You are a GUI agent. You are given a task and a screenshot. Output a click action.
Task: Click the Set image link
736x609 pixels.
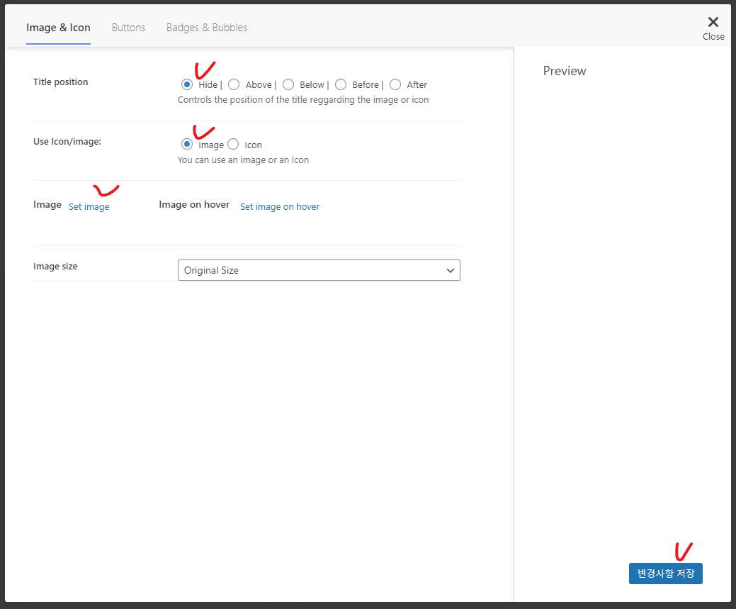point(89,207)
